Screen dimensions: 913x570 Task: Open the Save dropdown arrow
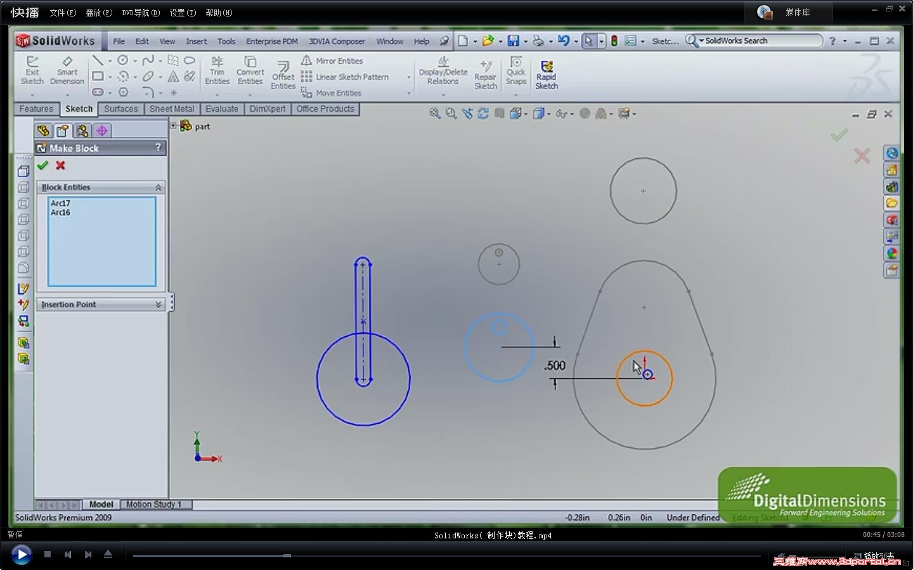pos(526,42)
